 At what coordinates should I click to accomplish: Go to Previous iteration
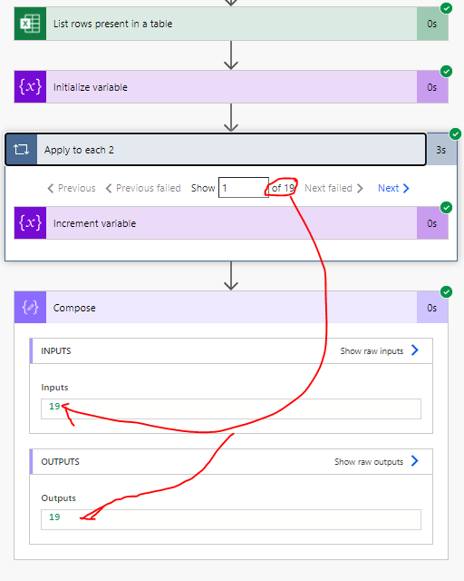(x=72, y=188)
